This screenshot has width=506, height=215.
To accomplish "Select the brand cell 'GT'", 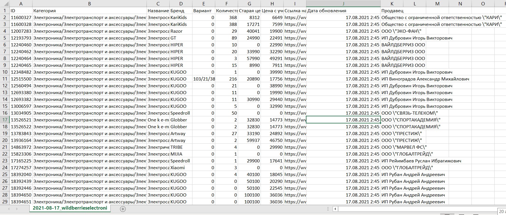I will coord(181,38).
